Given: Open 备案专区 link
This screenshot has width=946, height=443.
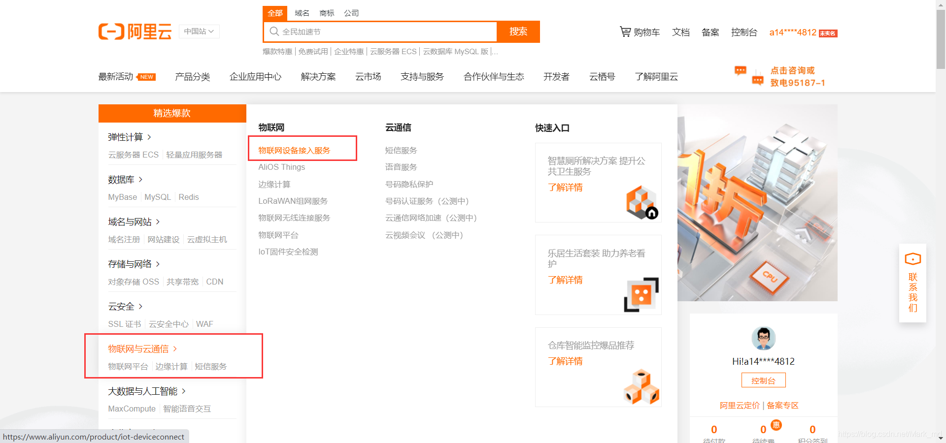Looking at the screenshot, I should pos(782,405).
